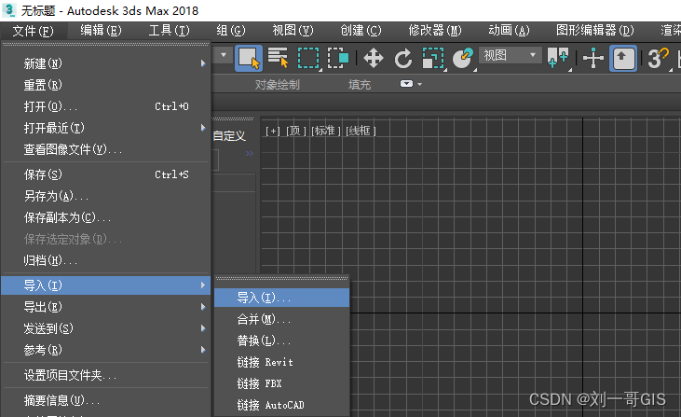Screen dimensions: 681x417
Task: Toggle Window/Crossing selection mode
Action: point(338,58)
